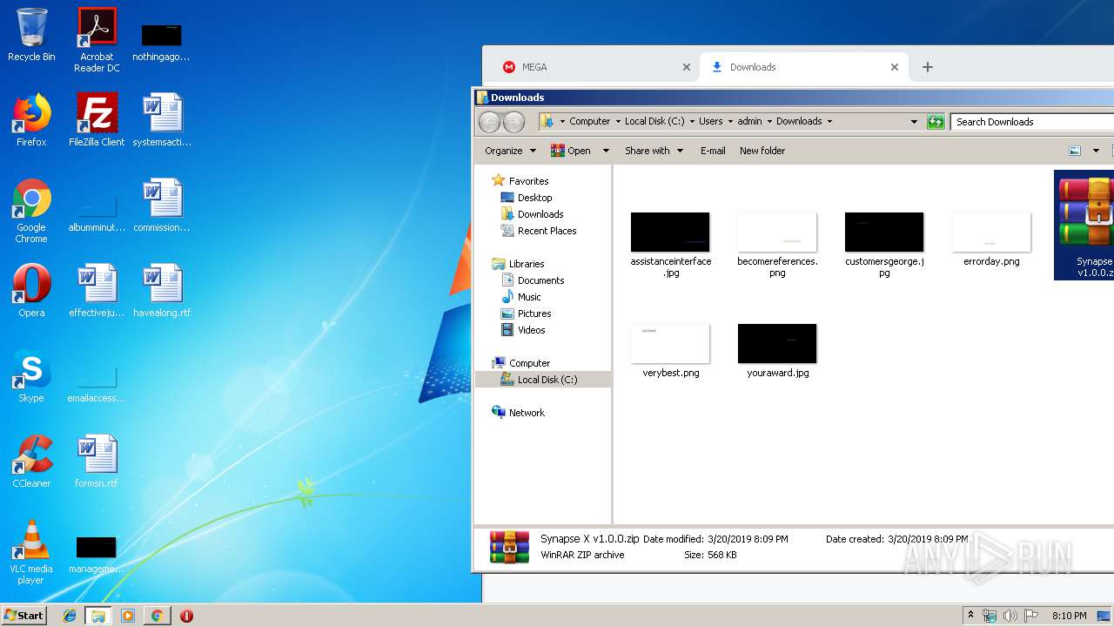The height and width of the screenshot is (627, 1114).
Task: Open Firefox desktop shortcut
Action: point(31,120)
